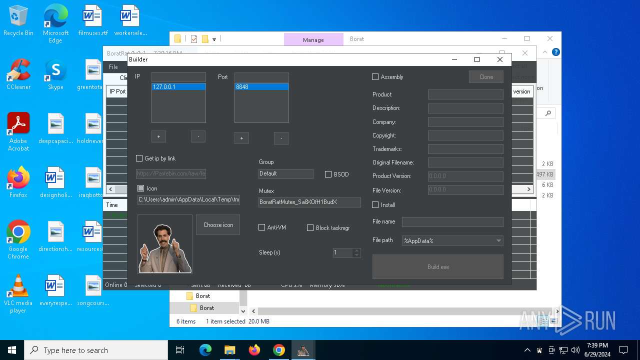Image resolution: width=640 pixels, height=360 pixels.
Task: Open directionsh… image file icon
Action: click(55, 236)
